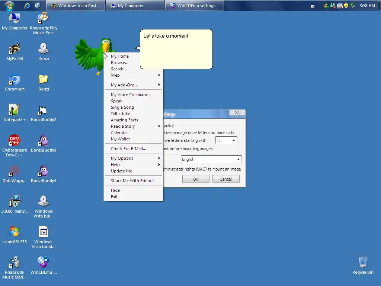Open the Windows Start orb
The image size is (381, 286).
point(9,6)
